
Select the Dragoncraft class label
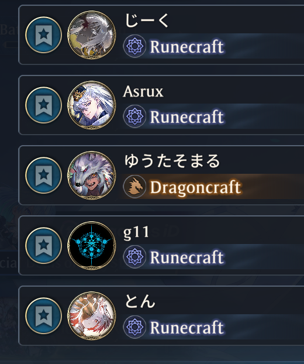[195, 187]
